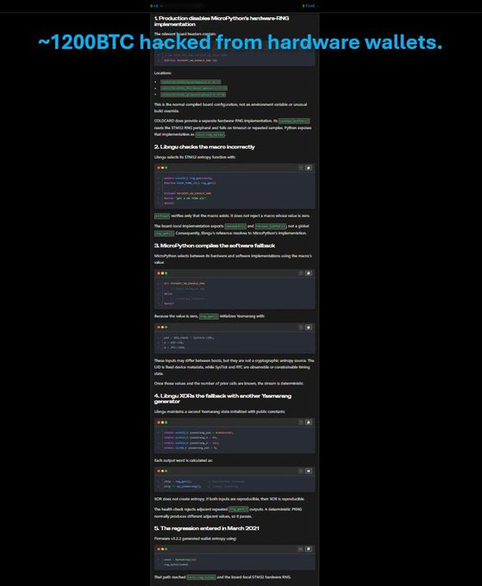Screen dimensions: 482x586
Task: Click small button beside copy icon in the STM32 entropy function block
Action: tap(301, 168)
